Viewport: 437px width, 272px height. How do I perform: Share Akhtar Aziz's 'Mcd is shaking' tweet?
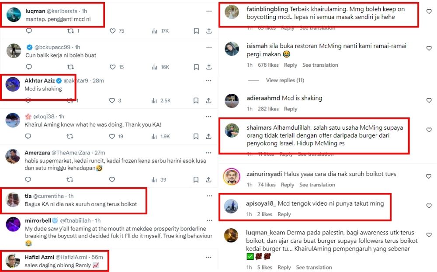(x=208, y=100)
